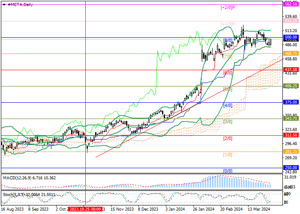Click the [0/8] Murrey level label
The image size is (300, 214).
tap(228, 171)
